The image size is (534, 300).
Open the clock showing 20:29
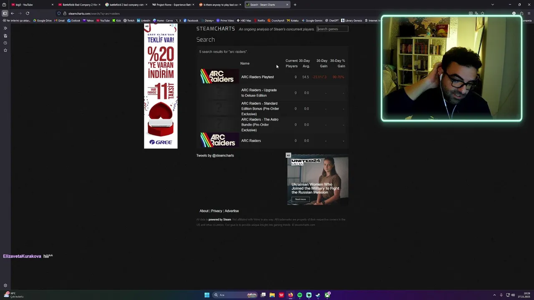point(524,295)
